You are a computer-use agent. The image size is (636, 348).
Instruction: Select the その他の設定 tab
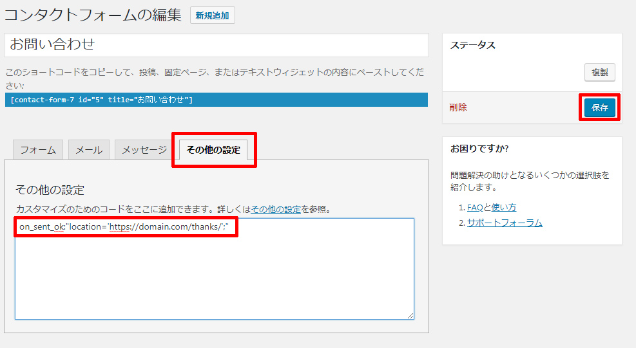[213, 150]
